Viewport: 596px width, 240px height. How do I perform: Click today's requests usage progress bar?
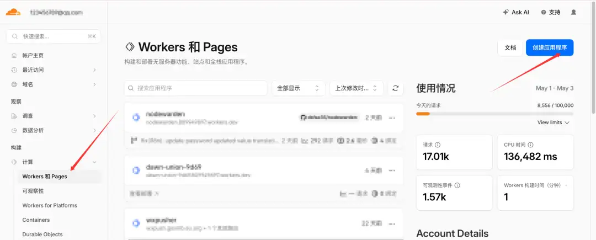(495, 114)
